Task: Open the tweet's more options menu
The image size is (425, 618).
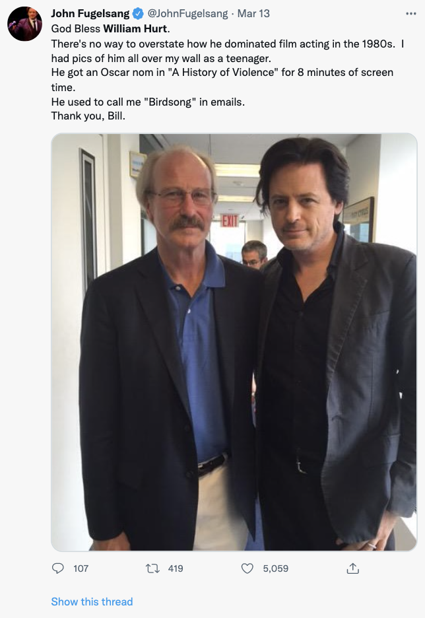Action: pyautogui.click(x=411, y=14)
